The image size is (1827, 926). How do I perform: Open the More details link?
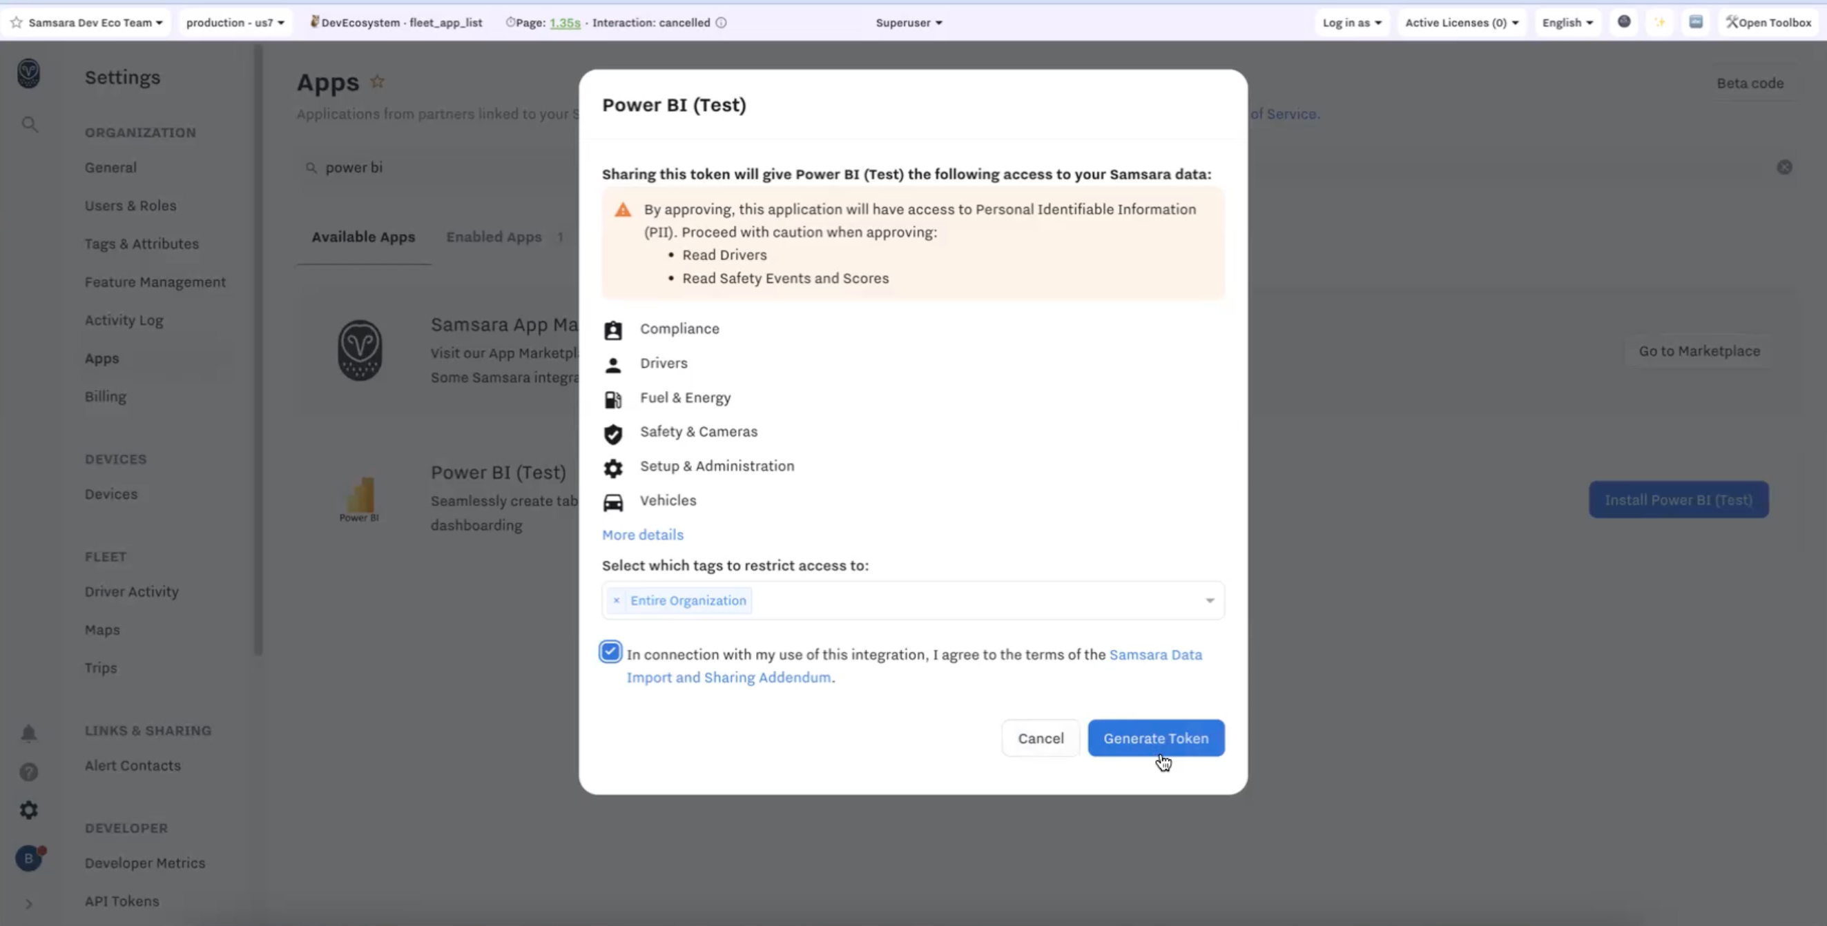pos(643,535)
